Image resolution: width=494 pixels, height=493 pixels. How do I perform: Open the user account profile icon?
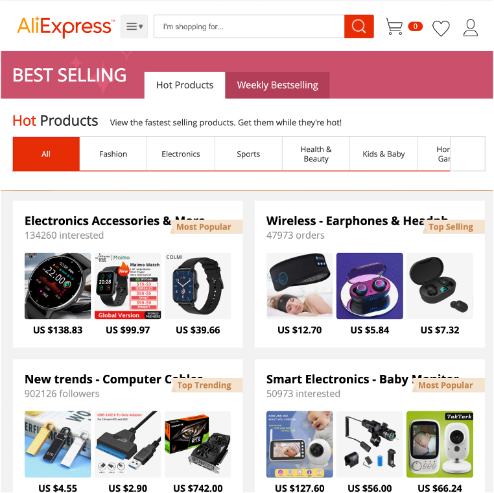point(471,28)
